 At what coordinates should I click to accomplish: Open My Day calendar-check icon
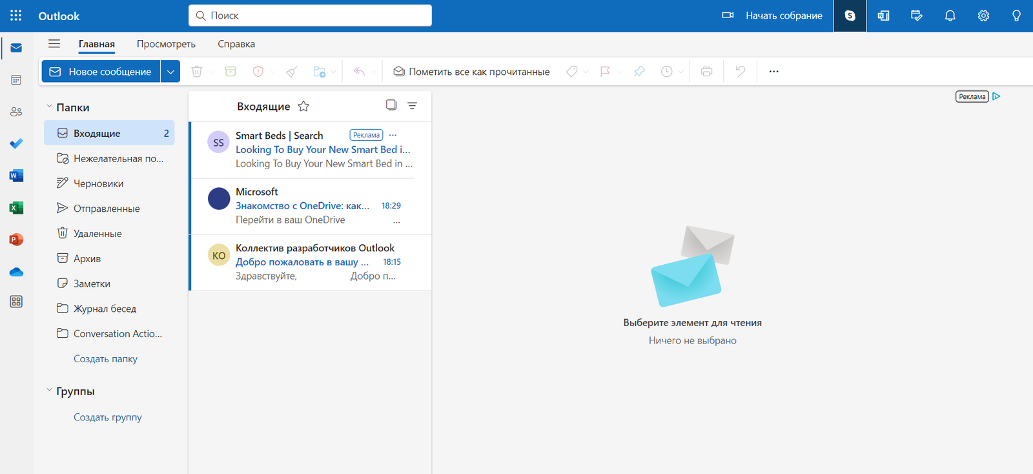917,15
